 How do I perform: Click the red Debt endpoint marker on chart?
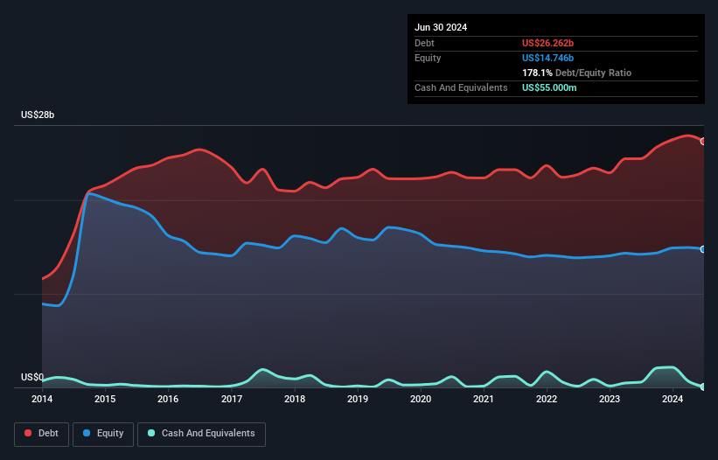click(703, 142)
